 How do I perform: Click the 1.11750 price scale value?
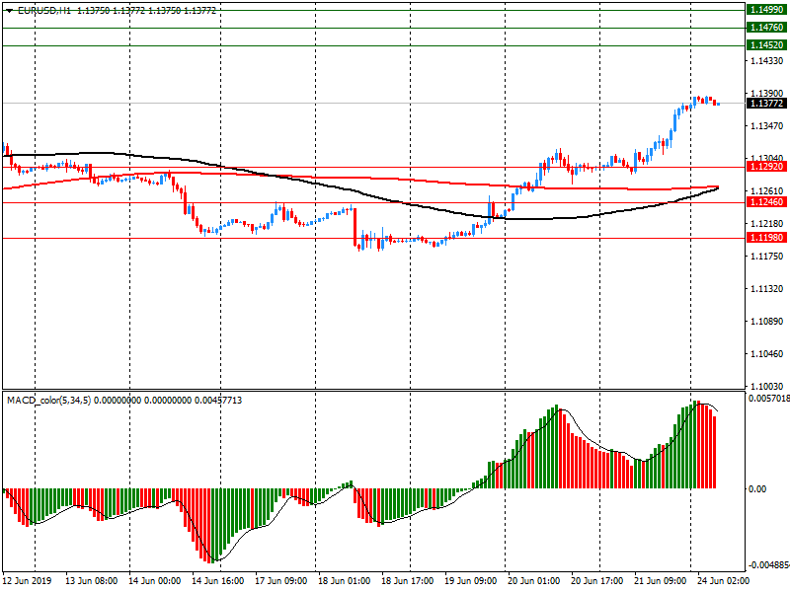[767, 257]
